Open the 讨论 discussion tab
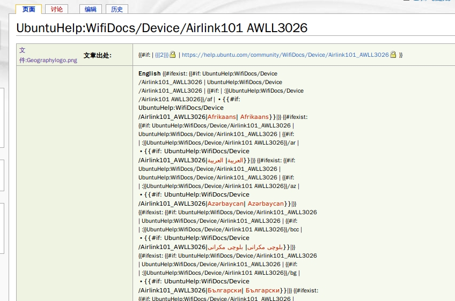 (56, 9)
